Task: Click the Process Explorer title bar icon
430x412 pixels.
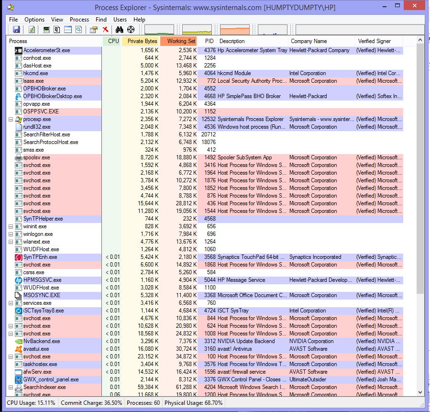Action: tap(11, 7)
